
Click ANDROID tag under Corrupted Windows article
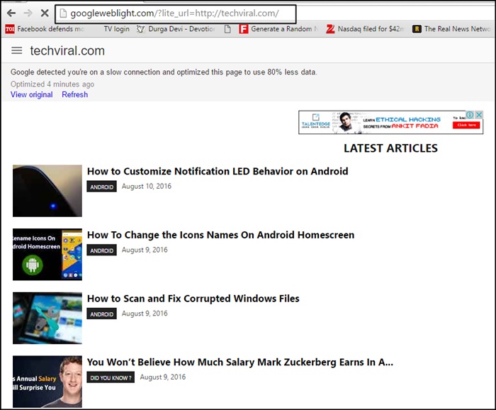pyautogui.click(x=102, y=314)
